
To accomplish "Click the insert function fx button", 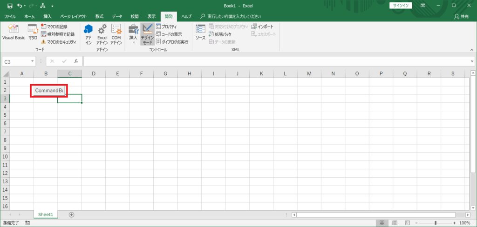I will (x=76, y=61).
